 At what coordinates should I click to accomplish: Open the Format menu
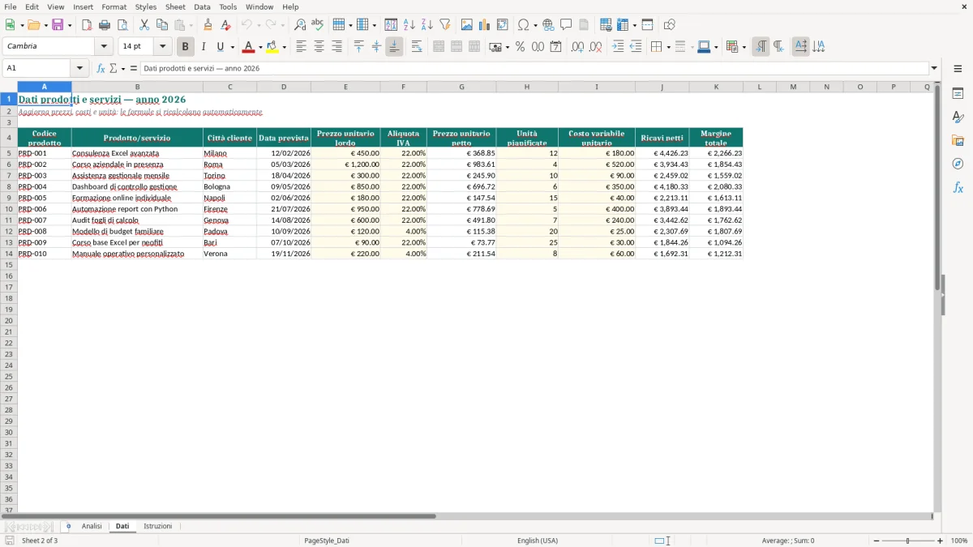(x=114, y=6)
